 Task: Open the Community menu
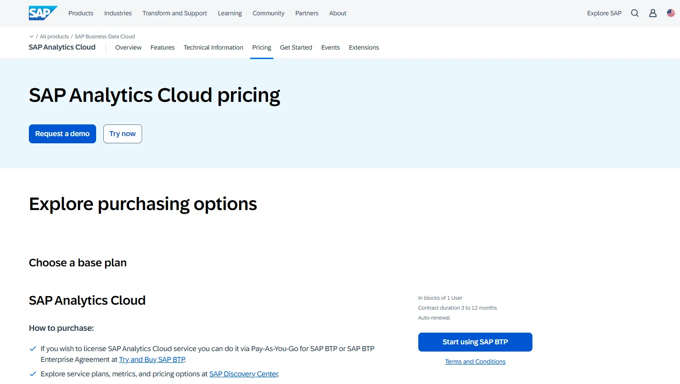(x=268, y=13)
